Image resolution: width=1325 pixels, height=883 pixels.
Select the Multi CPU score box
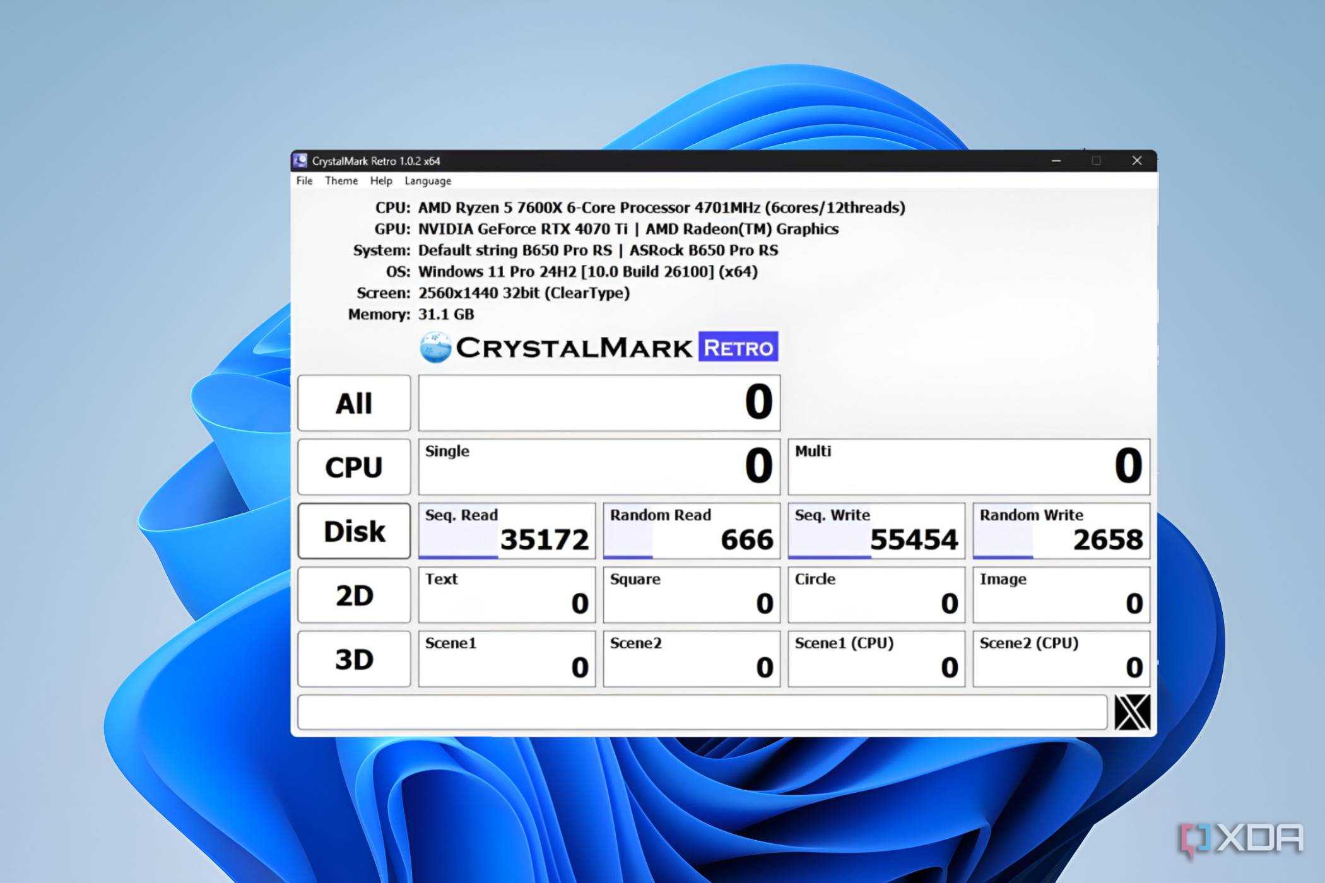[969, 467]
